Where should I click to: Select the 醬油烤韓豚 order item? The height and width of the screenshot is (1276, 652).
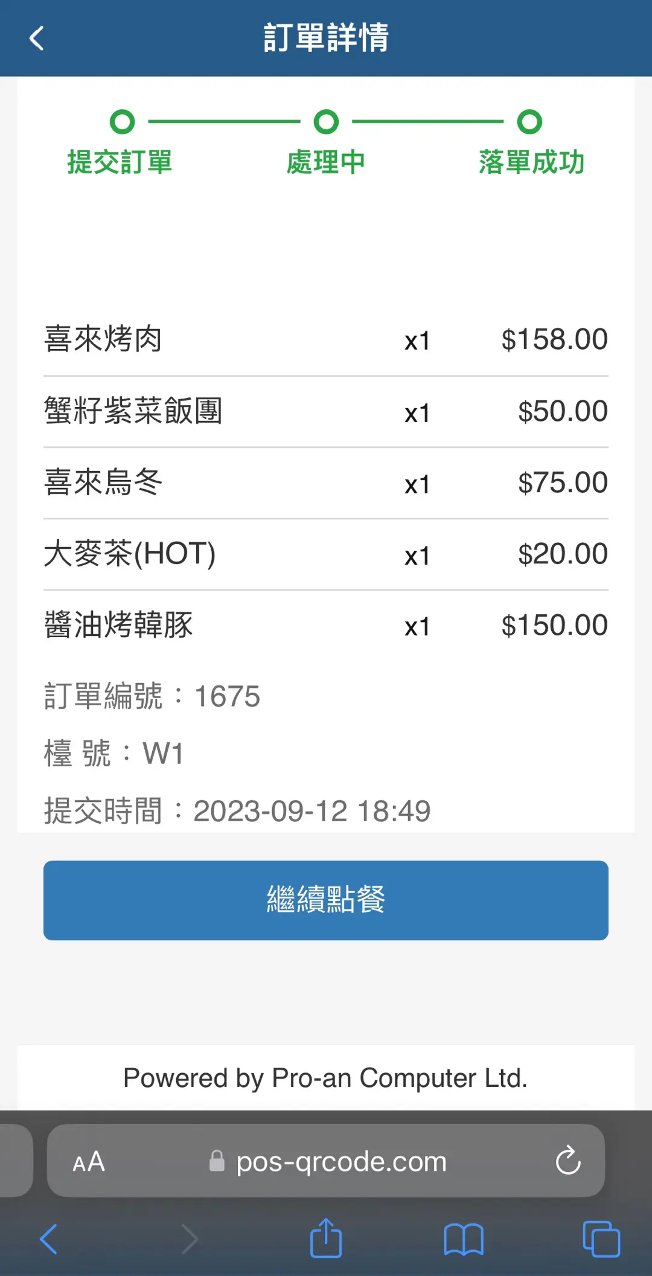coord(118,625)
